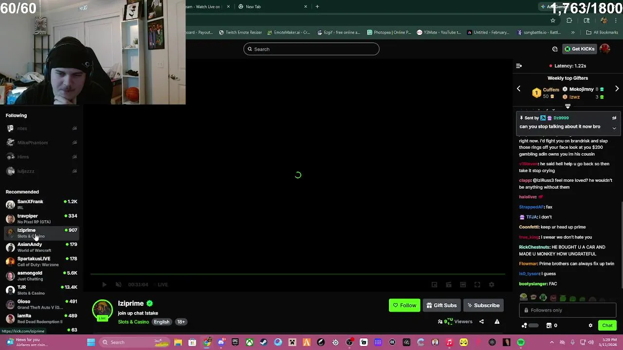Open SamXFrank recommended channel
The width and height of the screenshot is (623, 350).
(x=41, y=204)
